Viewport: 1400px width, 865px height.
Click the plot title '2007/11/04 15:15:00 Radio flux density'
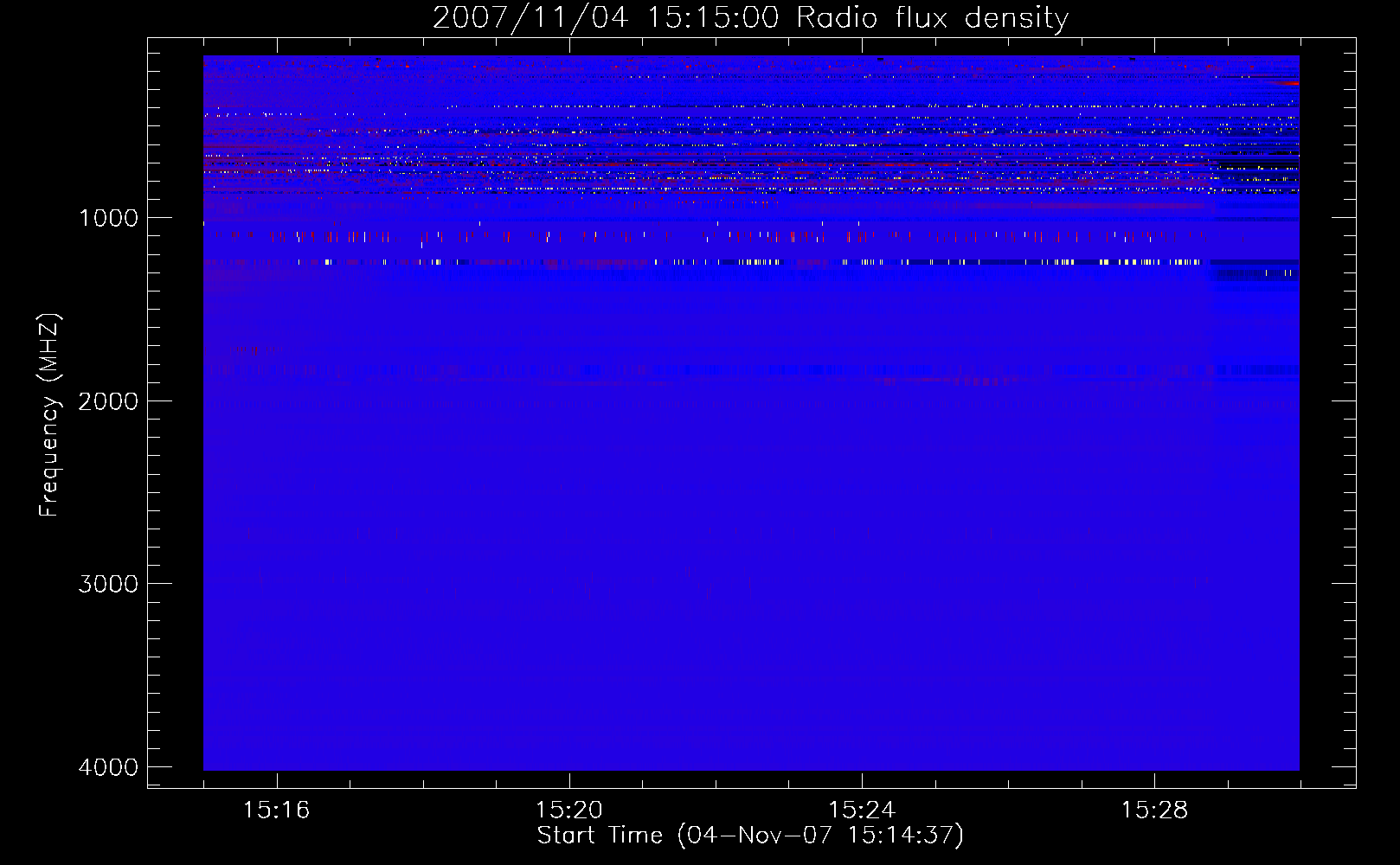(750, 18)
